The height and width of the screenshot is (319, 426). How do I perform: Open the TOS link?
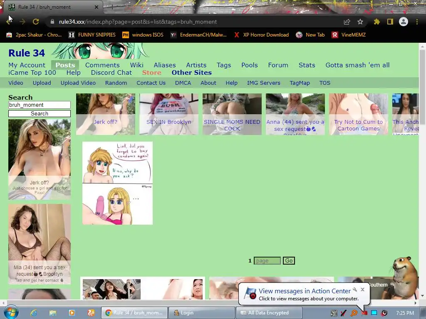pyautogui.click(x=325, y=83)
